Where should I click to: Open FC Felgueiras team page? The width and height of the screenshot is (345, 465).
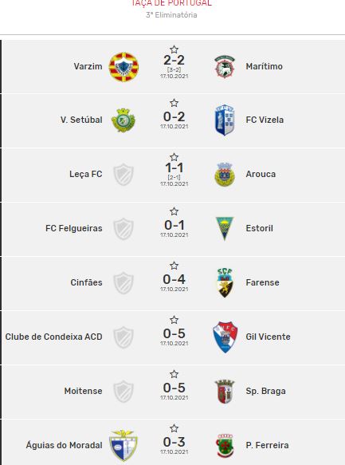(x=74, y=228)
